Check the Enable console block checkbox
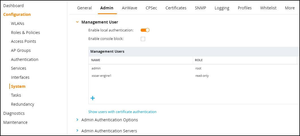Screen dimensions: 300x136 click(x=143, y=39)
